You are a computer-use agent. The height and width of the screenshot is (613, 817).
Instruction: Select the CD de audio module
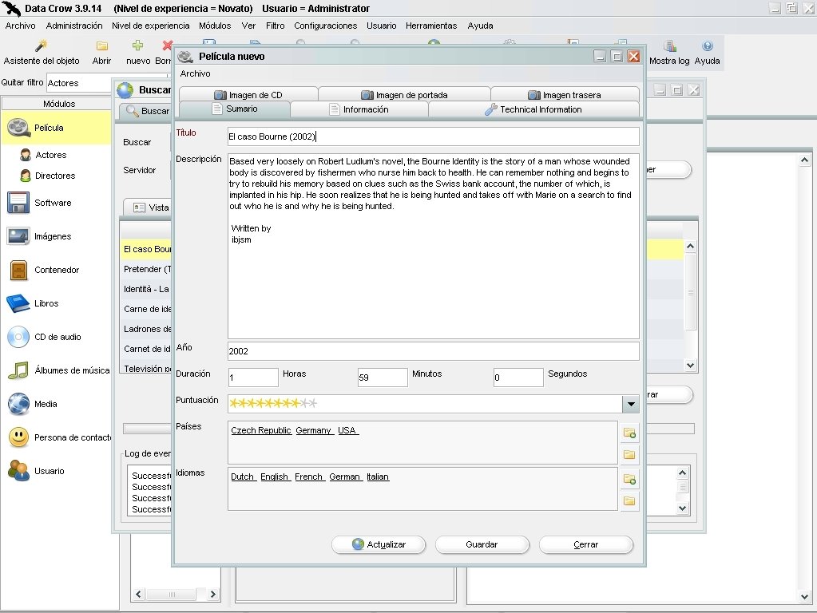point(45,337)
